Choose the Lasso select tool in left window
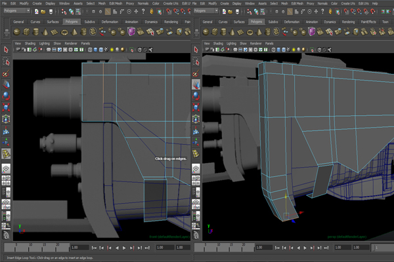The image size is (394, 262). [6, 62]
